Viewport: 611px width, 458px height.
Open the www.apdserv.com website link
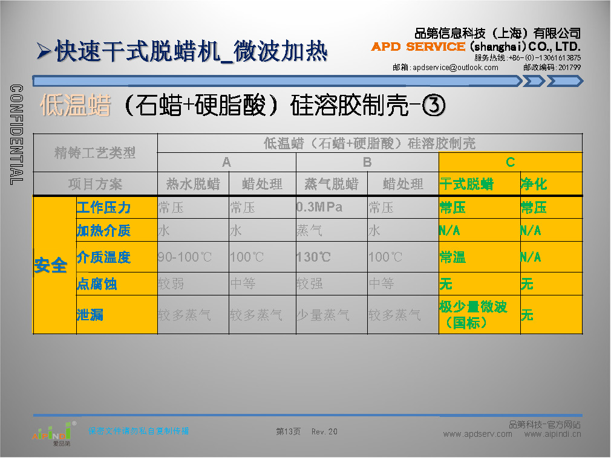[x=477, y=434]
